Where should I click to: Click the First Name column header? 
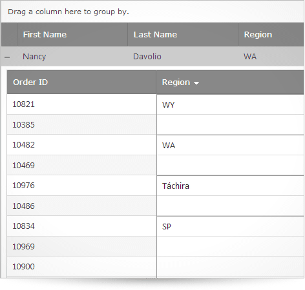tap(72, 35)
